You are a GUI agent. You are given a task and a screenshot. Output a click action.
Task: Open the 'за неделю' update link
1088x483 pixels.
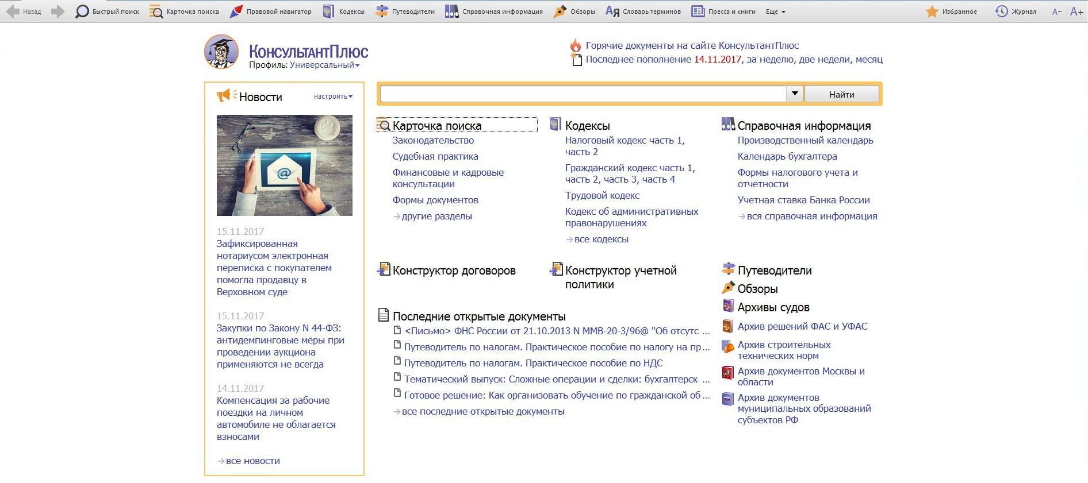pyautogui.click(x=769, y=59)
